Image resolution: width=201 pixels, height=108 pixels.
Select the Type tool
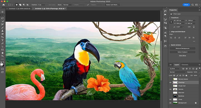coord(3,40)
